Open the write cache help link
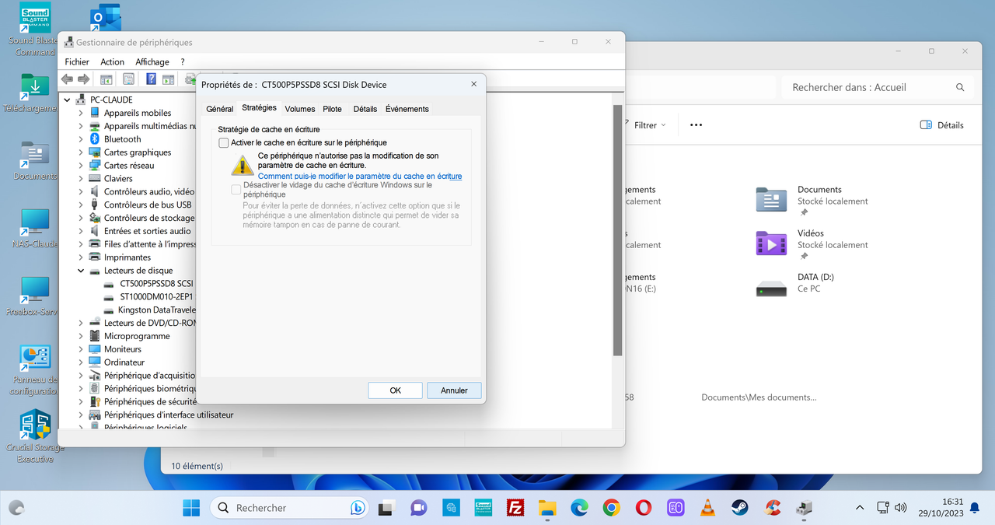 click(x=360, y=177)
